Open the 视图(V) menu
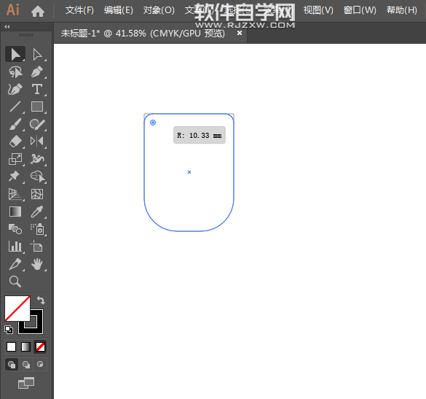 pyautogui.click(x=318, y=10)
